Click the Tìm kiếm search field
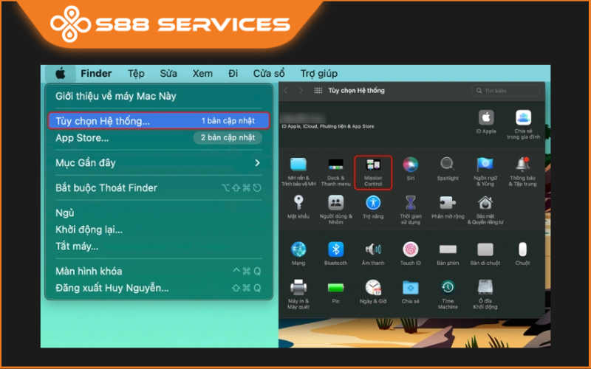Viewport: 591px width, 369px height. [505, 91]
